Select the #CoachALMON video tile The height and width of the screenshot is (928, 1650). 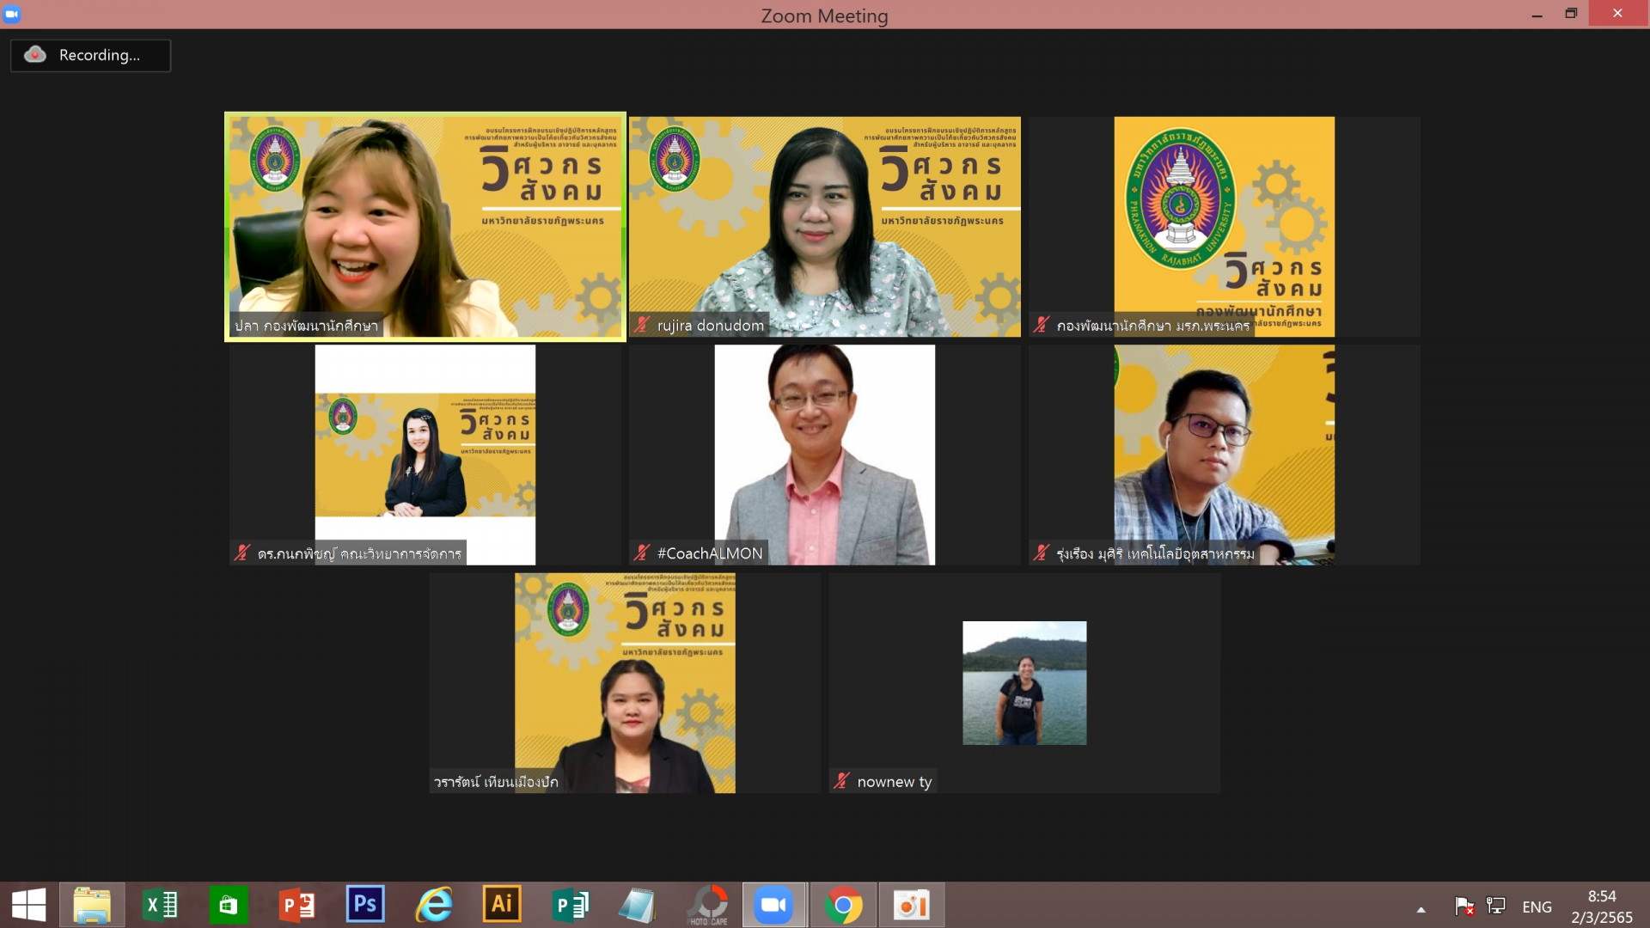point(825,455)
